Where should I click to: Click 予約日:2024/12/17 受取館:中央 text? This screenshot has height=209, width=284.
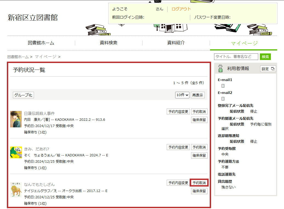click(x=49, y=126)
